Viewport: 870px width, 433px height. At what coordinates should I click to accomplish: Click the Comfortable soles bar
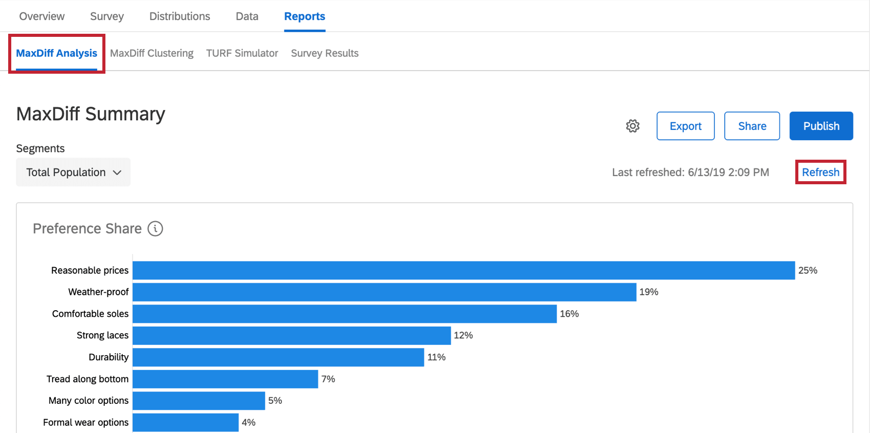point(344,314)
